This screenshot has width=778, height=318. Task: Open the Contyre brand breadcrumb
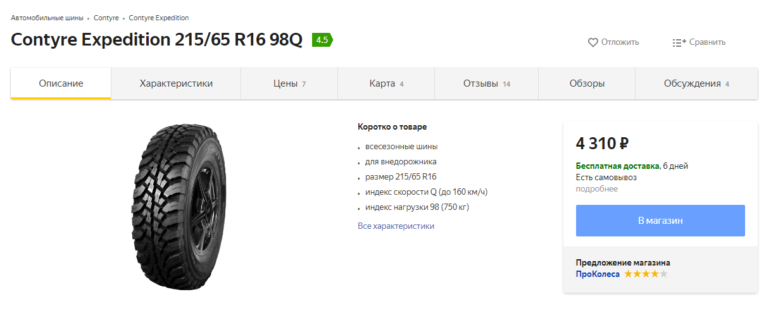(x=106, y=18)
